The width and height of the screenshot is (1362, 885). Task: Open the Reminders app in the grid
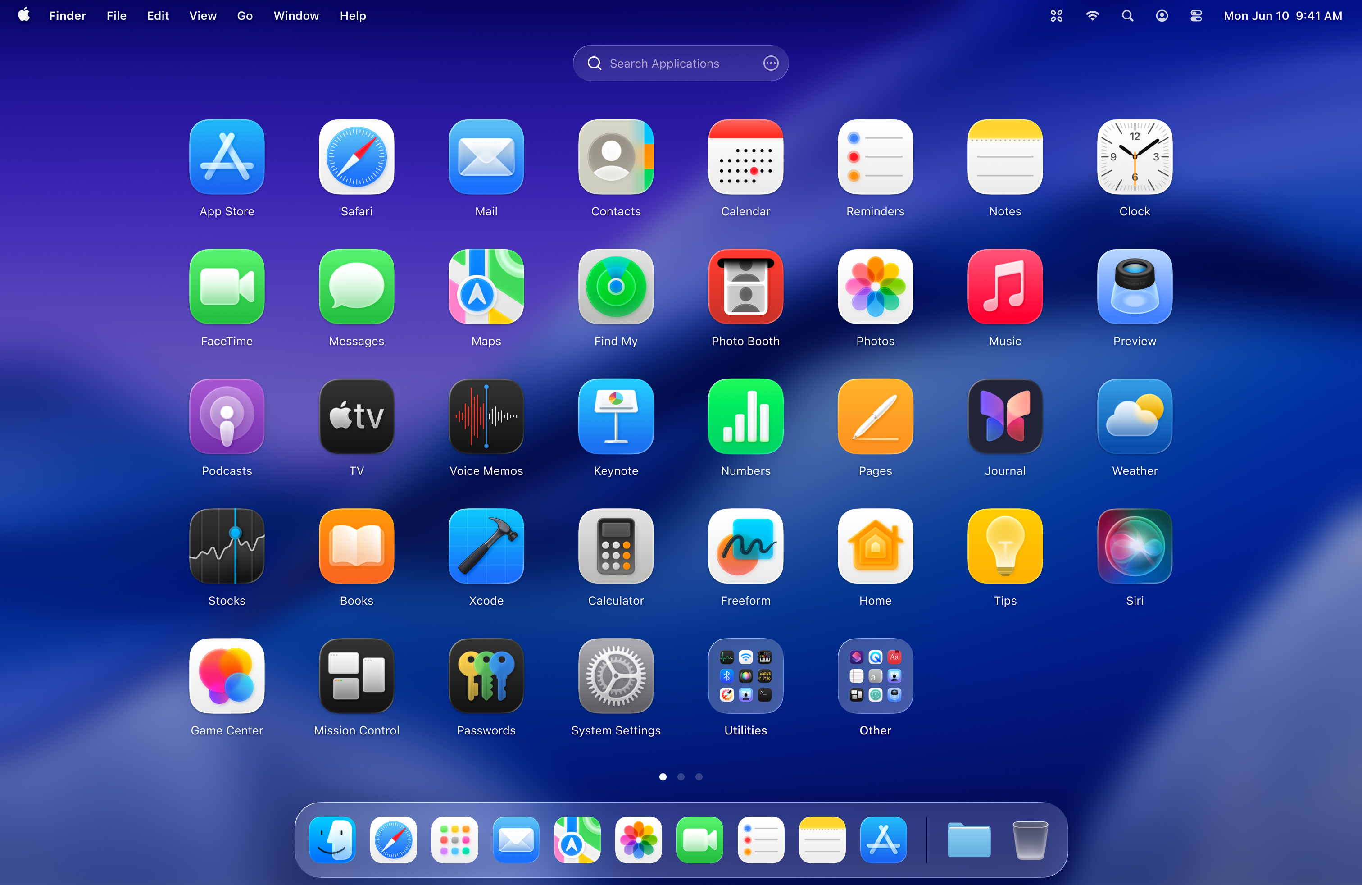coord(875,157)
